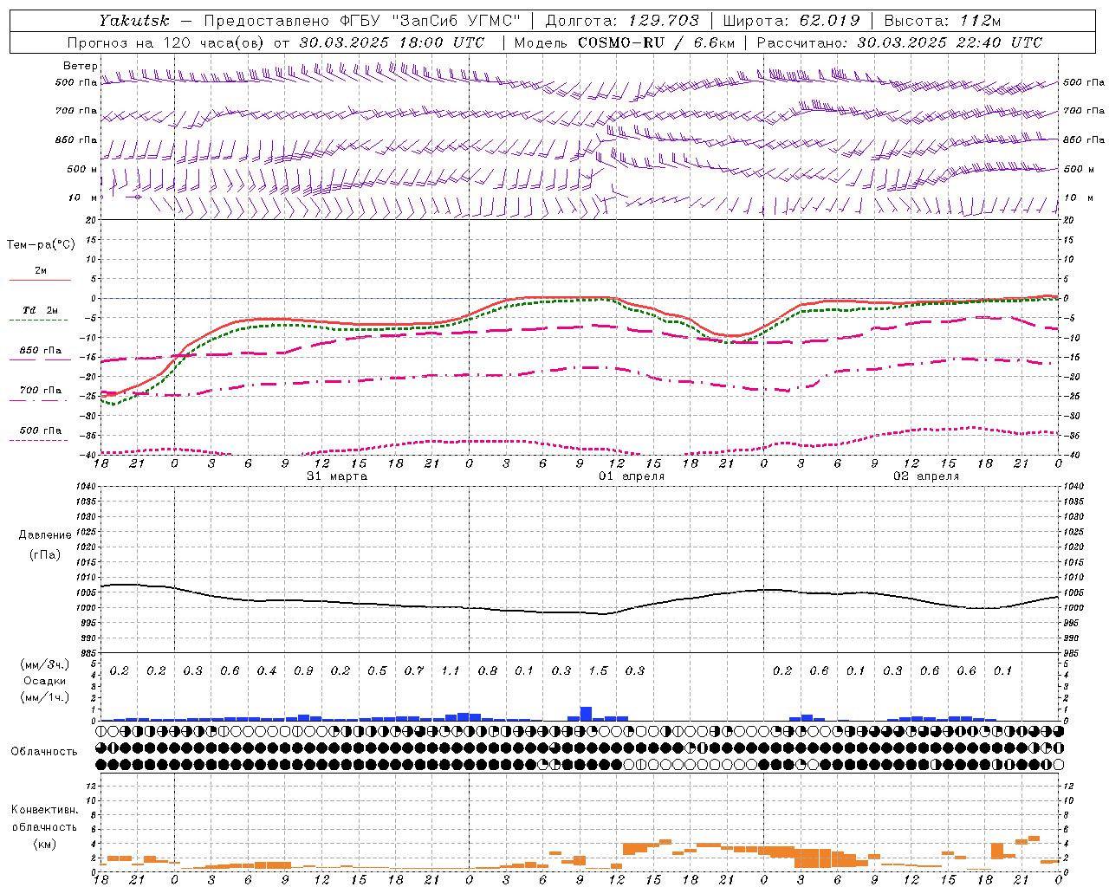Click the Широта: 62.019 value
Screen dimensions: 1109x887
click(791, 20)
